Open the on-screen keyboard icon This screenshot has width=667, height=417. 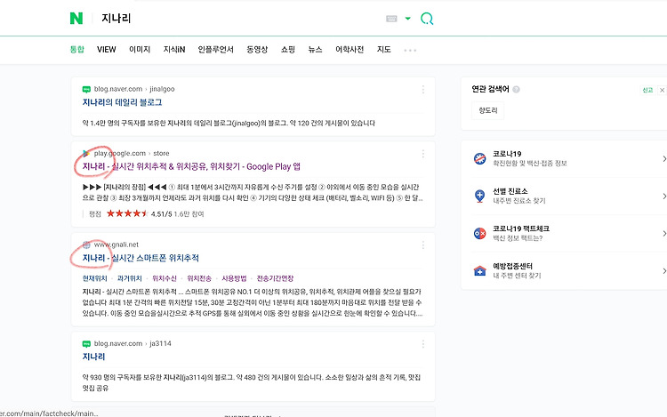(x=391, y=19)
